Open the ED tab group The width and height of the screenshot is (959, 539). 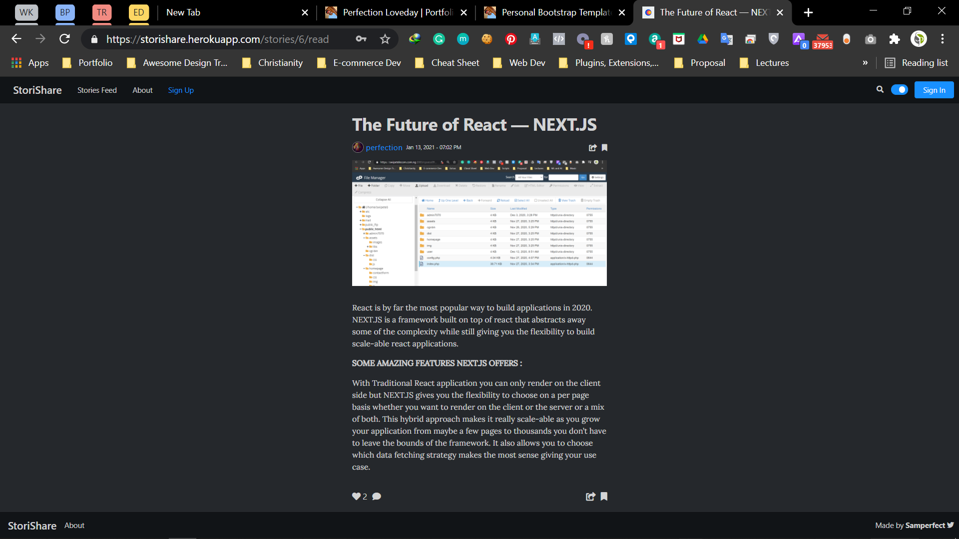(139, 12)
